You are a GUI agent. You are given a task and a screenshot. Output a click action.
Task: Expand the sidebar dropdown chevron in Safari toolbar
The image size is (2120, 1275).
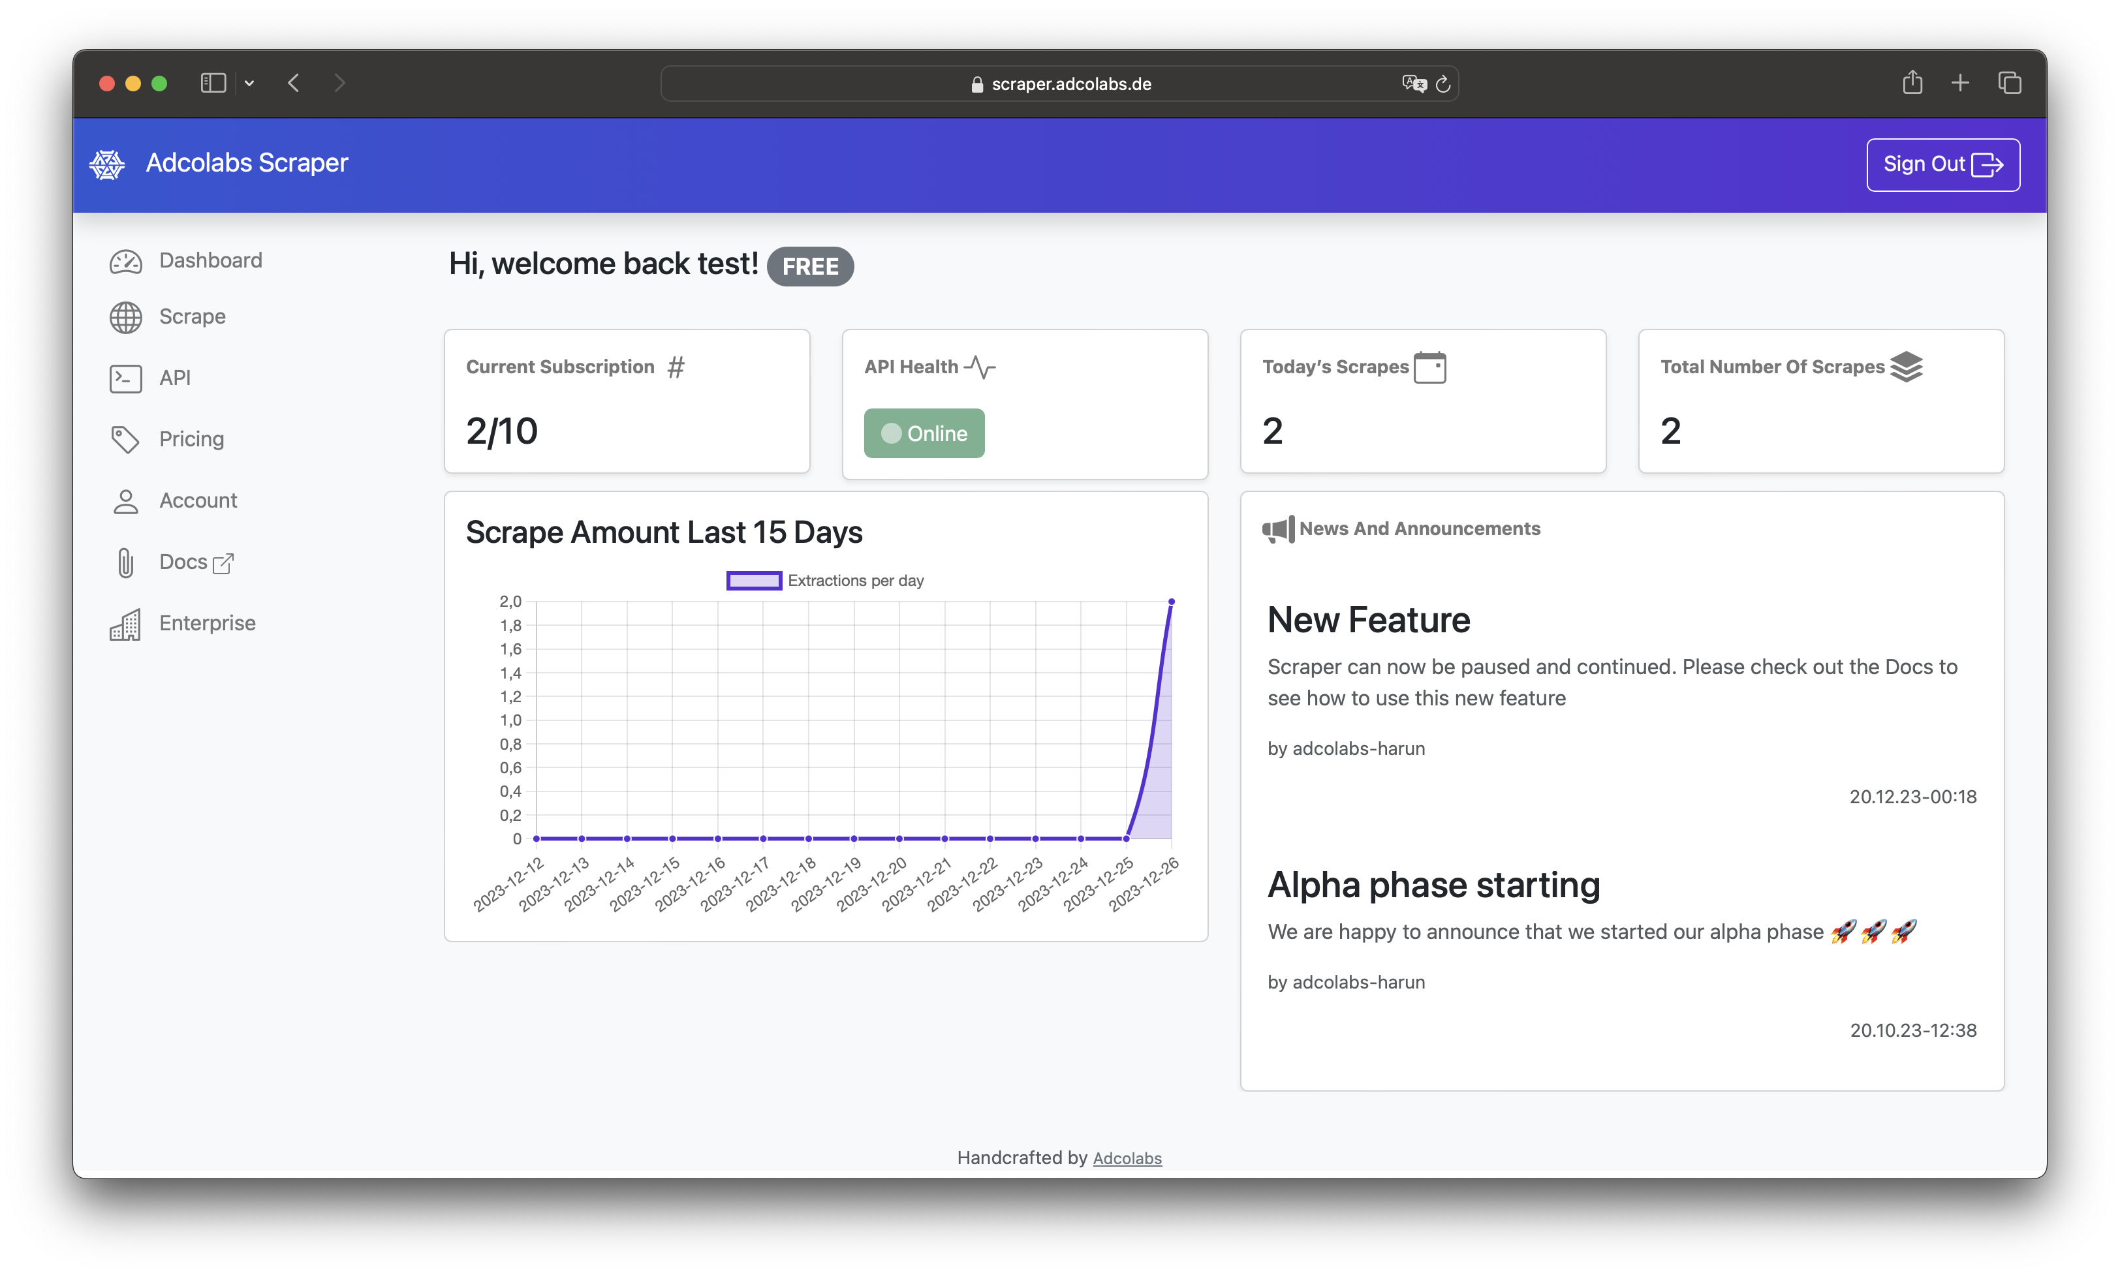coord(249,84)
